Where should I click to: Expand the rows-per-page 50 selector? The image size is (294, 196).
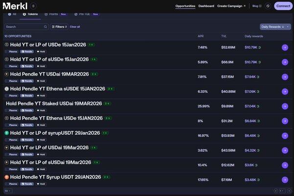pos(8,191)
